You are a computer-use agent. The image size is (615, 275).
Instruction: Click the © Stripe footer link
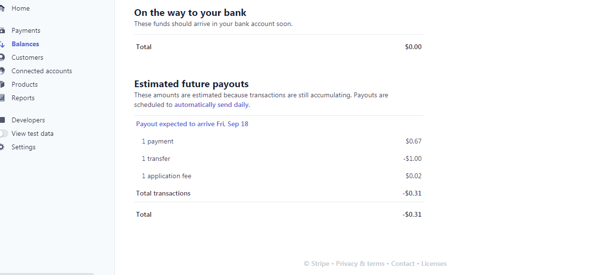click(316, 263)
